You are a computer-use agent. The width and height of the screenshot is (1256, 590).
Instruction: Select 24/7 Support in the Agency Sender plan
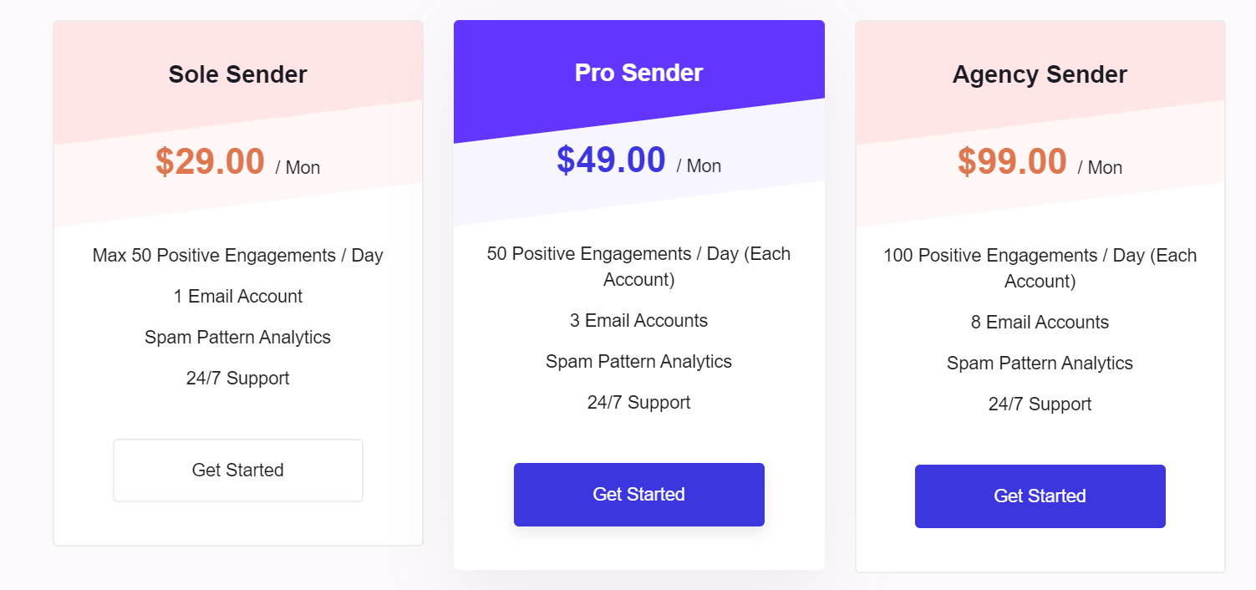[1040, 404]
